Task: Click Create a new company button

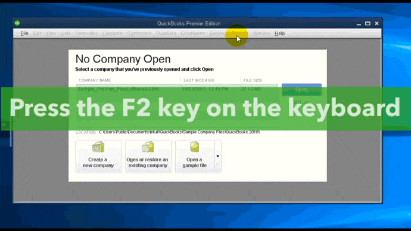Action: (98, 157)
